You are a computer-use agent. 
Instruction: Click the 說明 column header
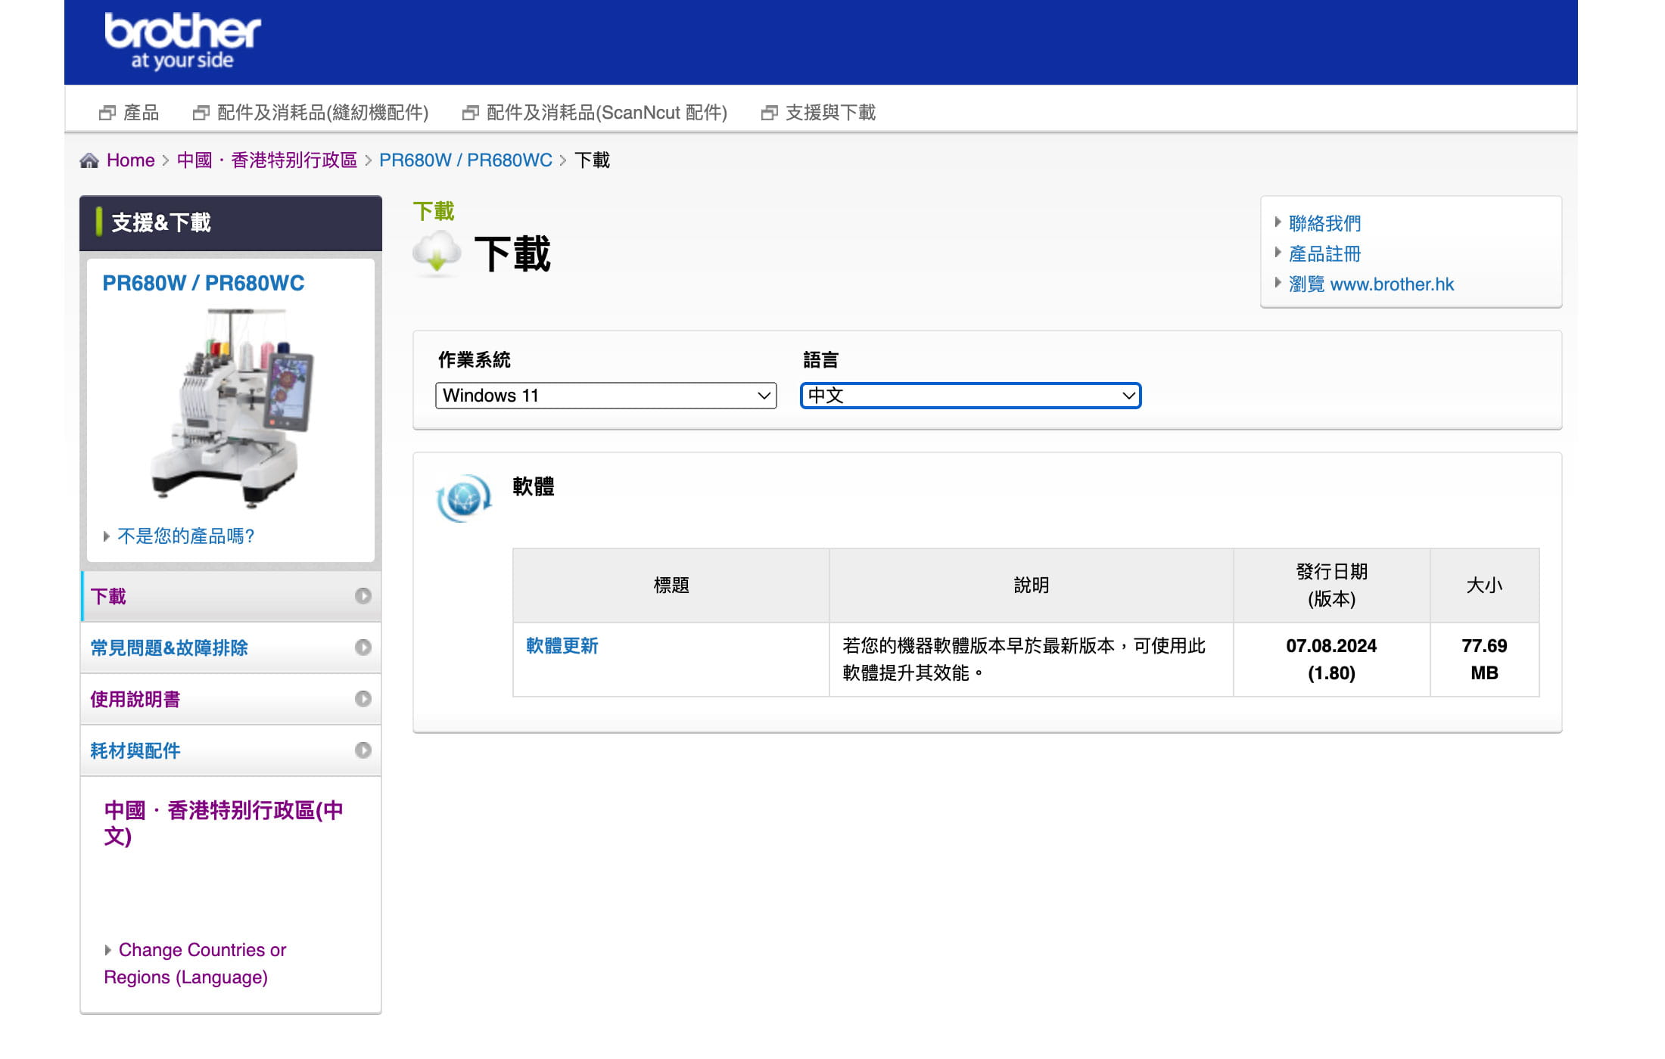tap(1032, 585)
